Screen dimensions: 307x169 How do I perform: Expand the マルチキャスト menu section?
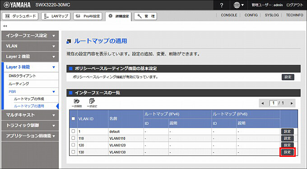point(30,115)
